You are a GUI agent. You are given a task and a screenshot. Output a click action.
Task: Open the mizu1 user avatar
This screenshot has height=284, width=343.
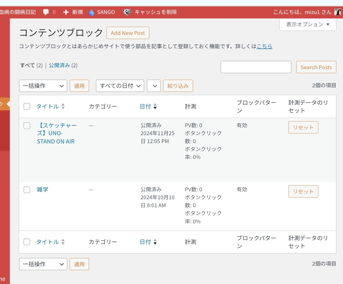coord(338,12)
